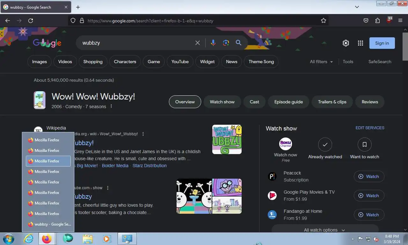Open the Watch show tab
Image resolution: width=408 pixels, height=245 pixels.
pos(222,102)
